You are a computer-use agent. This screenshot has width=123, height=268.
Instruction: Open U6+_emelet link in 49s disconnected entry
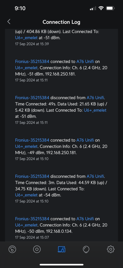pyautogui.click(x=95, y=110)
